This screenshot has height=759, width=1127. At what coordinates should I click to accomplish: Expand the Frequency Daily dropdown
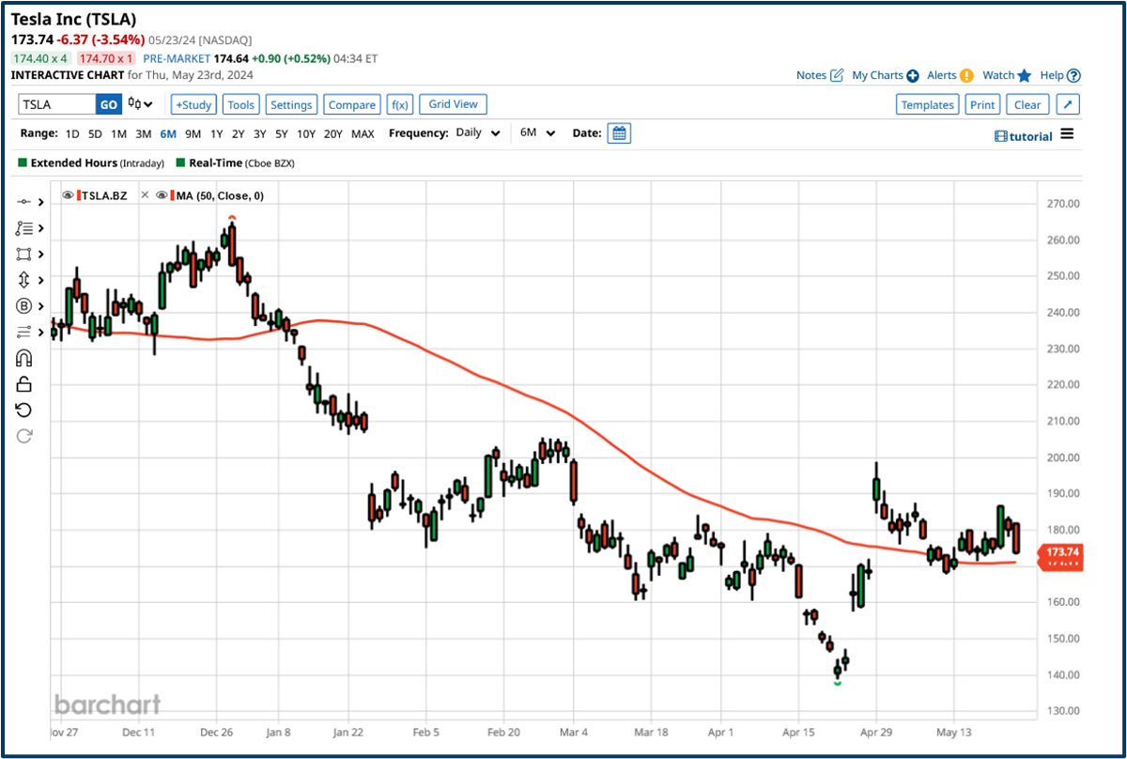pos(481,133)
